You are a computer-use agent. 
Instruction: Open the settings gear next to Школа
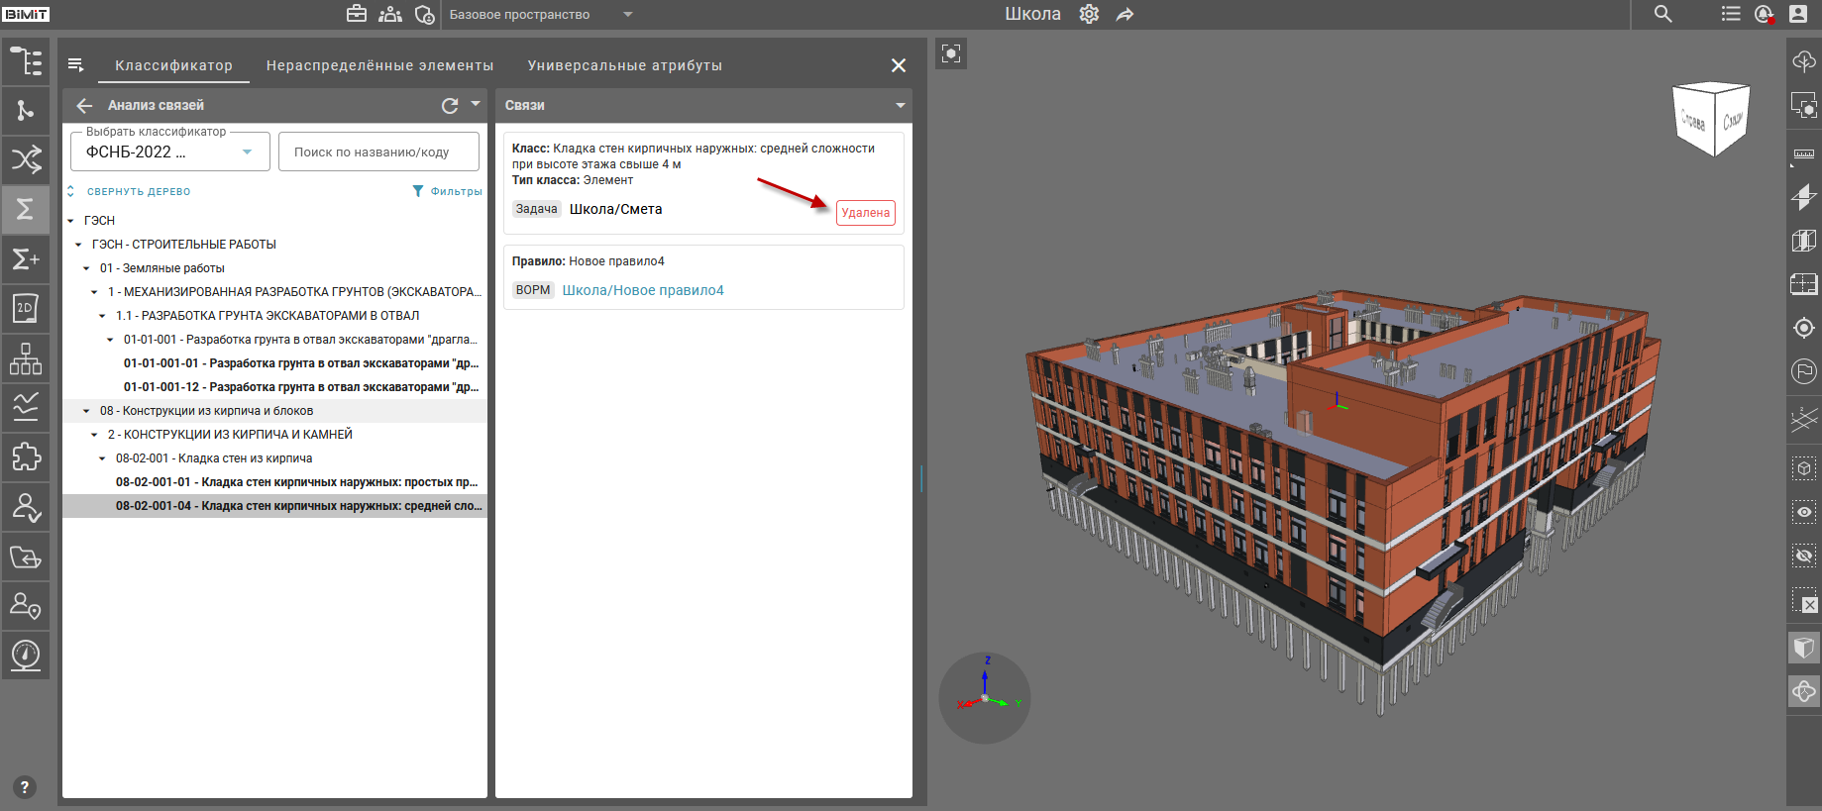coord(1089,14)
